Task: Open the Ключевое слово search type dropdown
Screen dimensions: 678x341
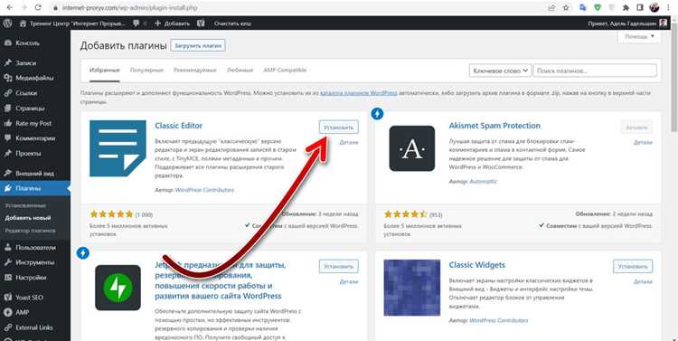Action: coord(500,71)
